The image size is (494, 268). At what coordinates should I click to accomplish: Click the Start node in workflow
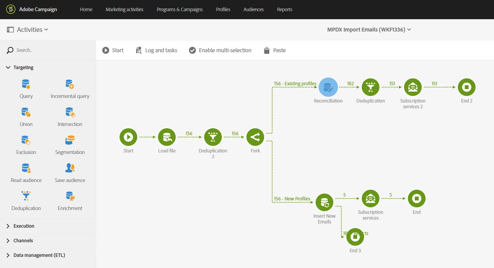[x=128, y=137]
